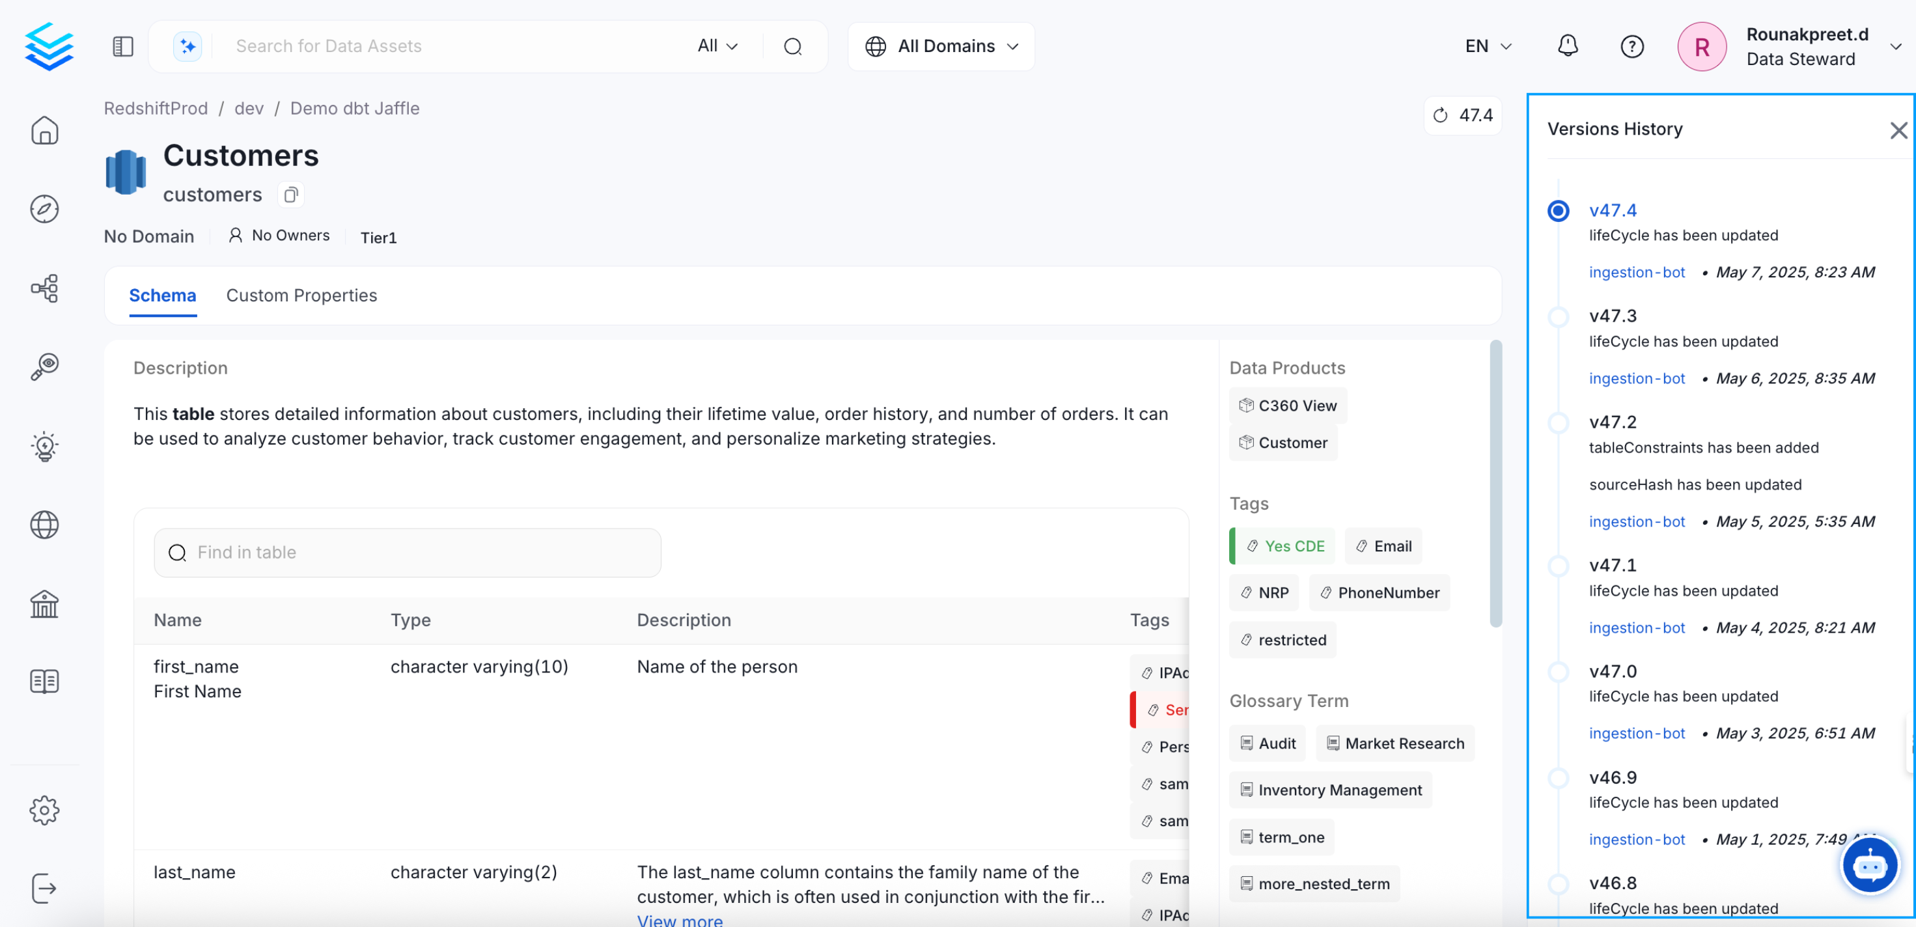Select the Schema tab
This screenshot has height=927, width=1916.
(163, 296)
